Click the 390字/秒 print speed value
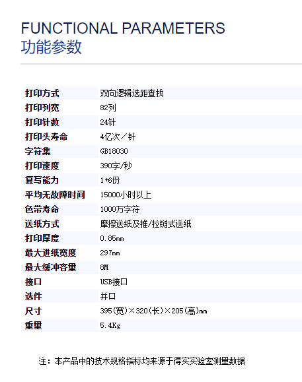Image resolution: width=302 pixels, height=382 pixels. tap(116, 166)
